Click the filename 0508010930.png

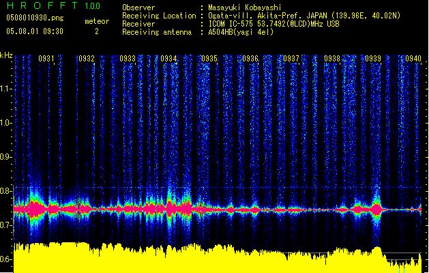tap(35, 18)
